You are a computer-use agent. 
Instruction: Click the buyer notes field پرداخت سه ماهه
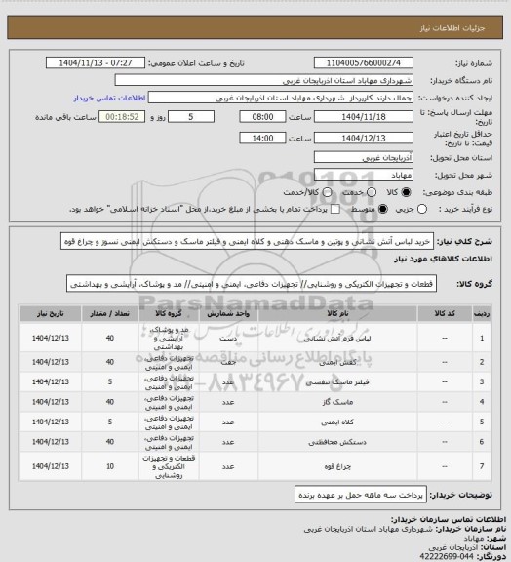click(x=361, y=495)
